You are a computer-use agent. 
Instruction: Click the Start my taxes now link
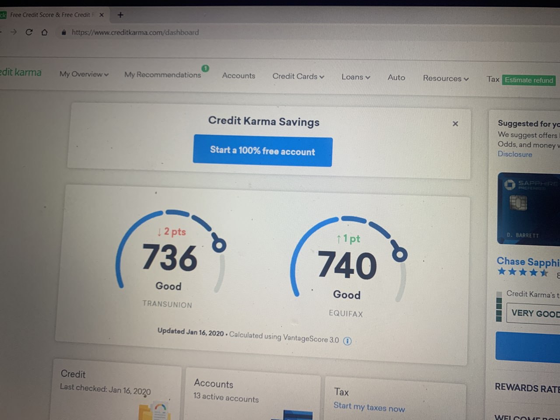[x=369, y=407]
